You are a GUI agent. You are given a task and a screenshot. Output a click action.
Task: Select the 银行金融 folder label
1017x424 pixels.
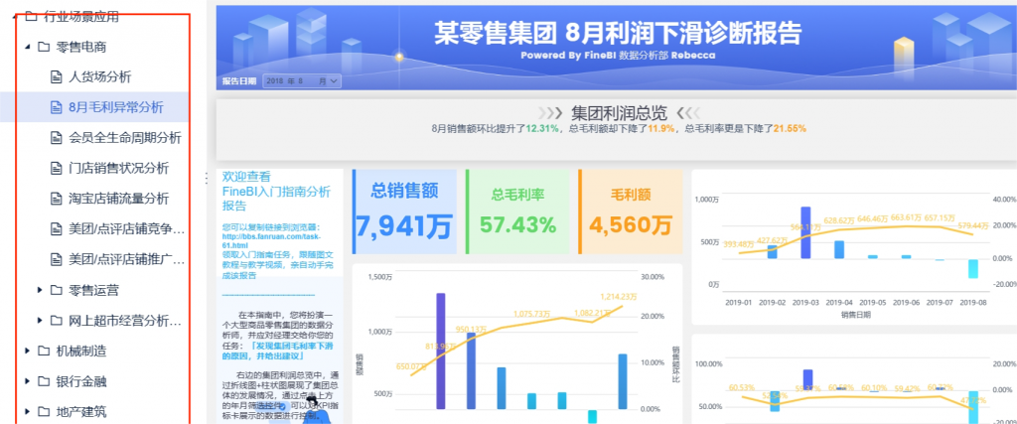tap(81, 381)
